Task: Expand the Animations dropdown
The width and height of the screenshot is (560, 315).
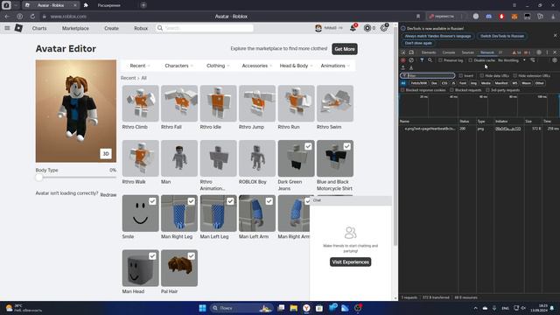Action: point(335,66)
